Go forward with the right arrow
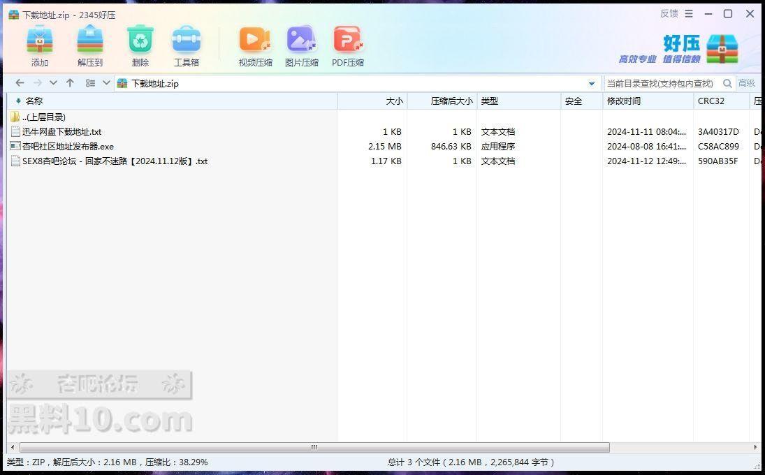The image size is (765, 475). [38, 83]
